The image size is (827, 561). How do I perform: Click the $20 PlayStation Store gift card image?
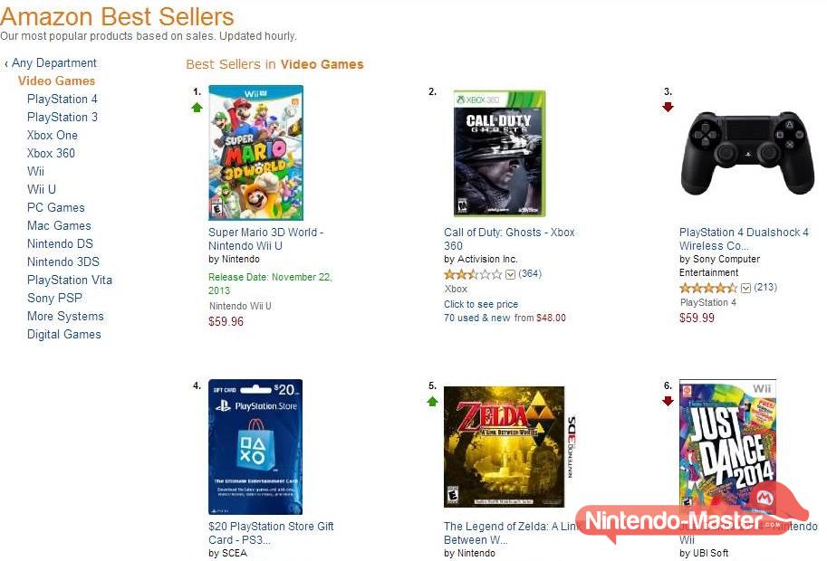(255, 447)
